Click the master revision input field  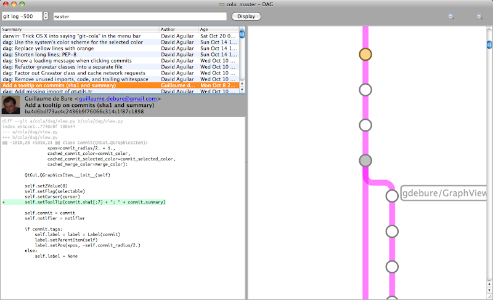(139, 16)
